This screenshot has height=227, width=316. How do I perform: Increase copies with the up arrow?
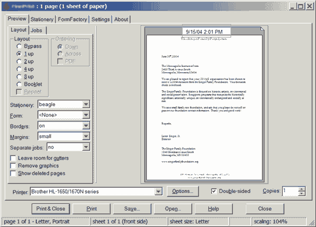coord(301,189)
